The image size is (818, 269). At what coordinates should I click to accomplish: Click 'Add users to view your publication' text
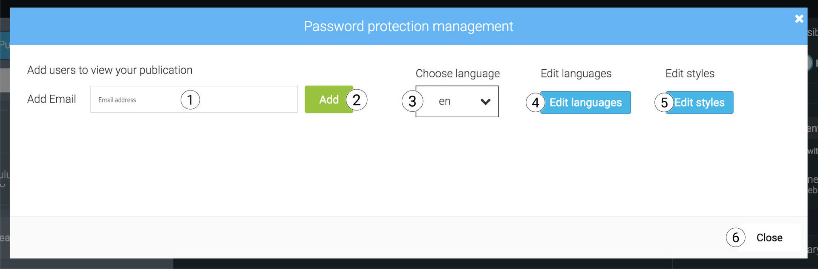(110, 70)
